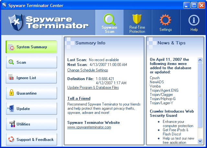The image size is (207, 148).
Task: Open the Settings gear icon
Action: [x=165, y=20]
